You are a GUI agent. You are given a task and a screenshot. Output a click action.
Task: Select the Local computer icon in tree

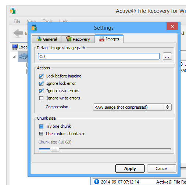[x=15, y=47]
